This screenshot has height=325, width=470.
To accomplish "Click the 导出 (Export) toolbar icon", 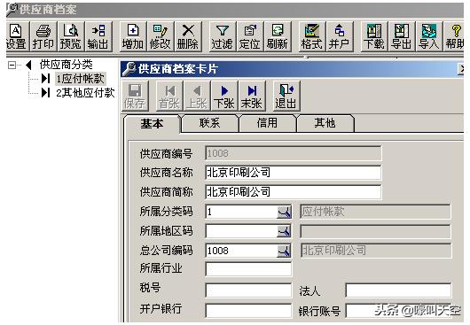I will 402,37.
